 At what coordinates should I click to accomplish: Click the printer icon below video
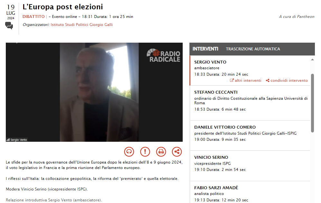[161, 152]
